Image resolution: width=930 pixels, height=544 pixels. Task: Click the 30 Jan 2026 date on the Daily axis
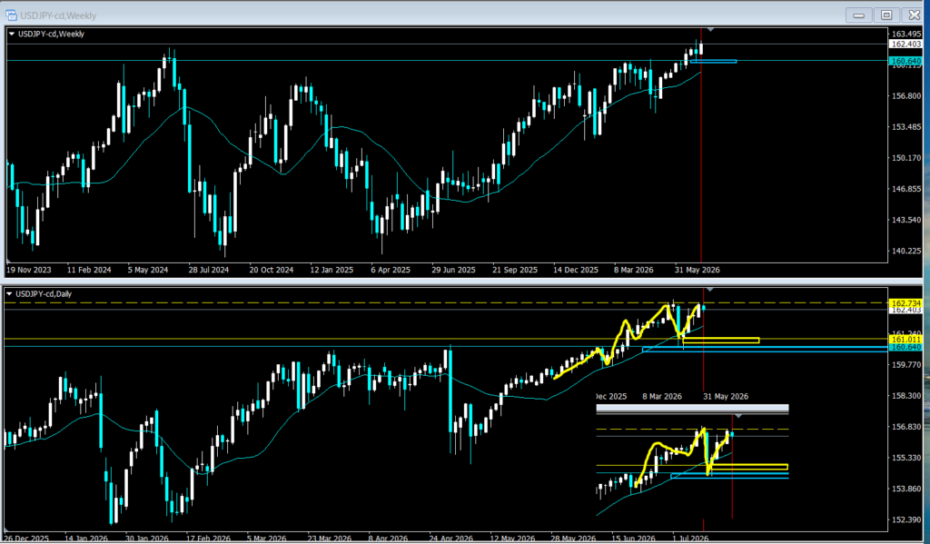[148, 539]
